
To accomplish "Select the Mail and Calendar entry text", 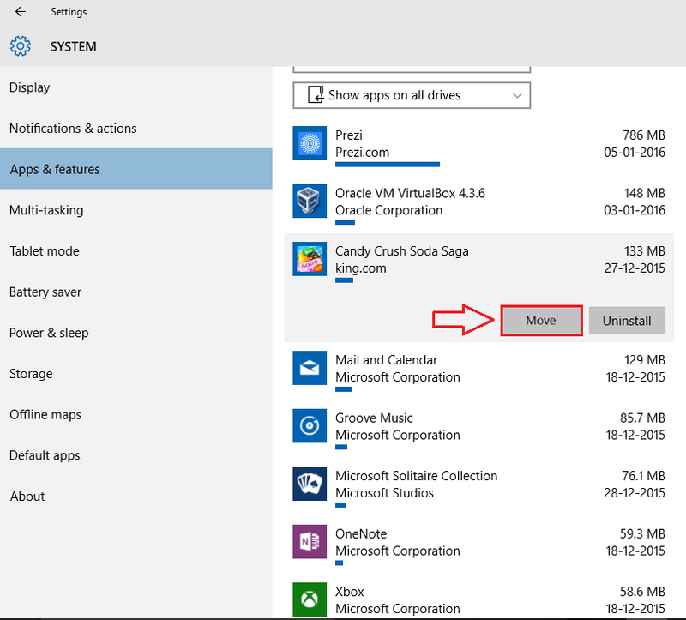I will (387, 360).
